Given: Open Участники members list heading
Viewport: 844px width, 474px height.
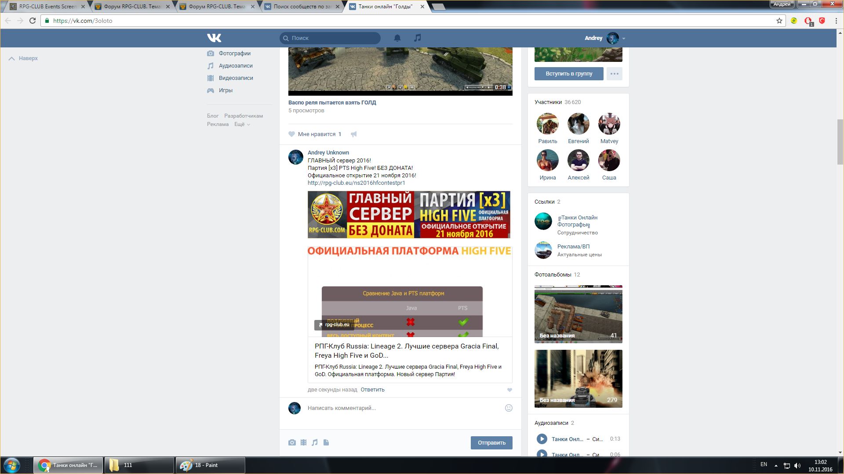Looking at the screenshot, I should (548, 102).
